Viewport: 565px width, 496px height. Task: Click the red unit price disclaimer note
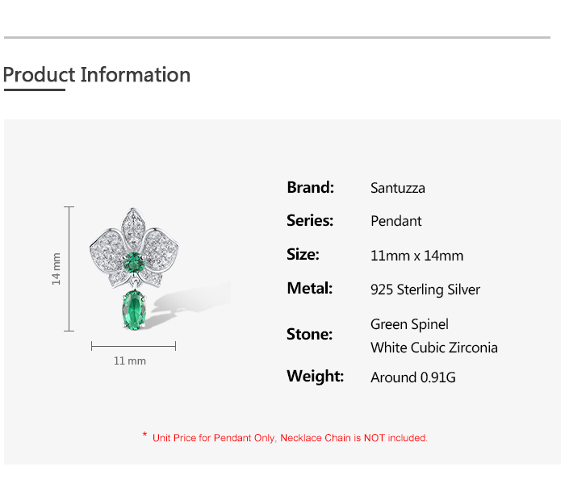click(x=286, y=438)
